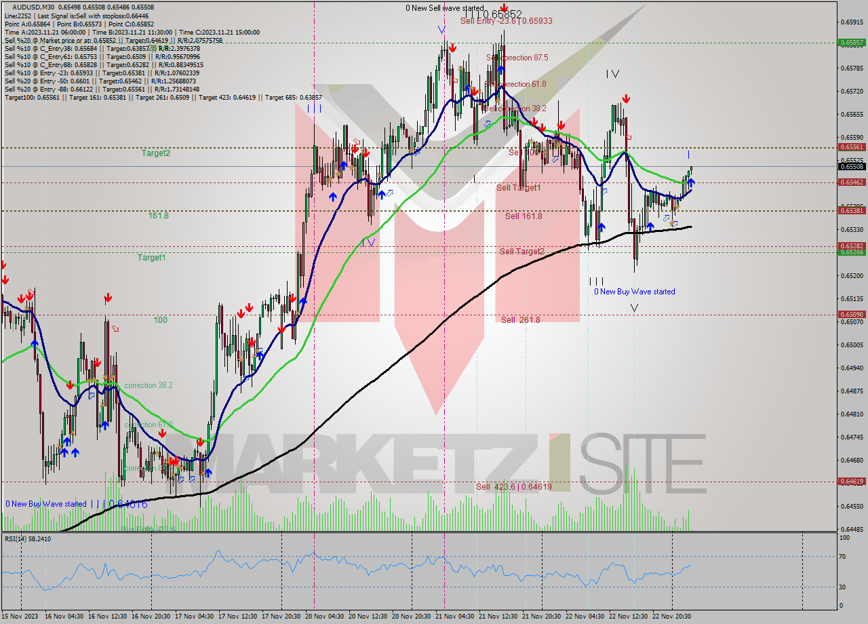The image size is (868, 624).
Task: Click the current price tag 0.65508
Action: [x=852, y=166]
